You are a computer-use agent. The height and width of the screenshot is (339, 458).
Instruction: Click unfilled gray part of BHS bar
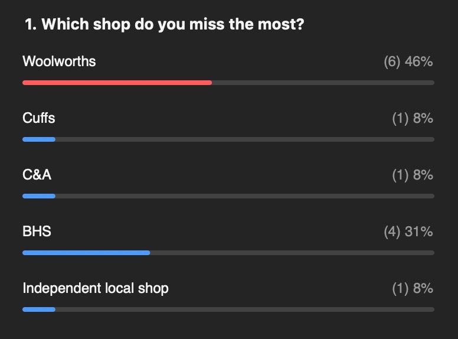point(292,253)
